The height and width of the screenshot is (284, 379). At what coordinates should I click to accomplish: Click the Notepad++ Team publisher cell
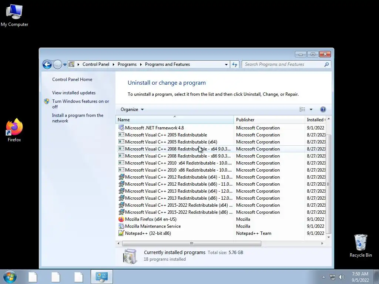(x=254, y=233)
